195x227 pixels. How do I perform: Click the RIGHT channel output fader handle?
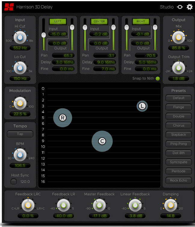pyautogui.click(x=155, y=27)
